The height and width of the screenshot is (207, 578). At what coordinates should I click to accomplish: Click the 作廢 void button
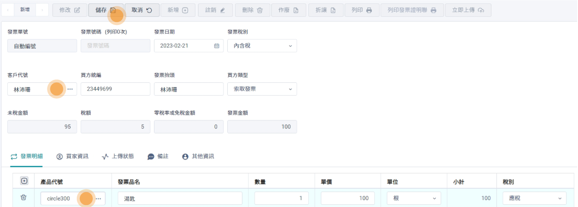[289, 10]
